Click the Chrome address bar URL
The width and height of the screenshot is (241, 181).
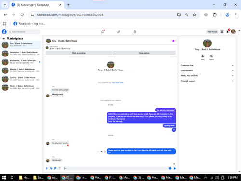[x=70, y=15]
